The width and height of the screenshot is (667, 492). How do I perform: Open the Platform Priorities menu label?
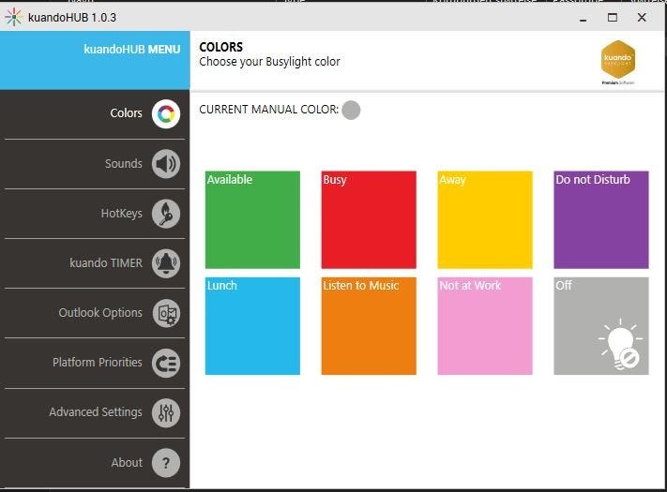point(98,363)
